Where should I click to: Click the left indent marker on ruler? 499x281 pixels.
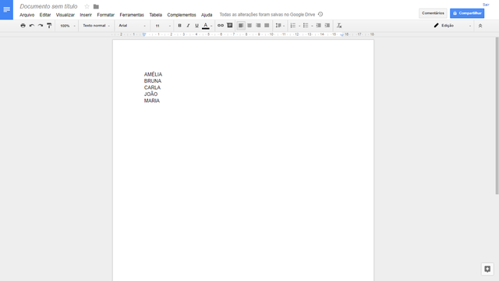click(x=144, y=34)
